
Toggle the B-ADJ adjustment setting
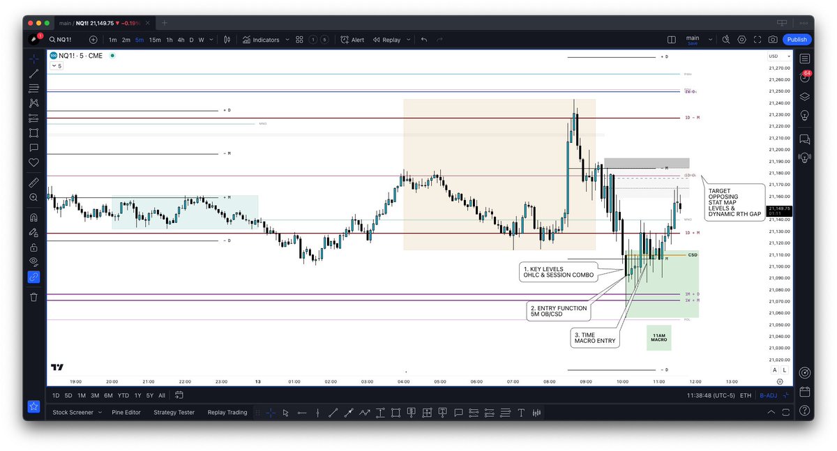[x=768, y=395]
